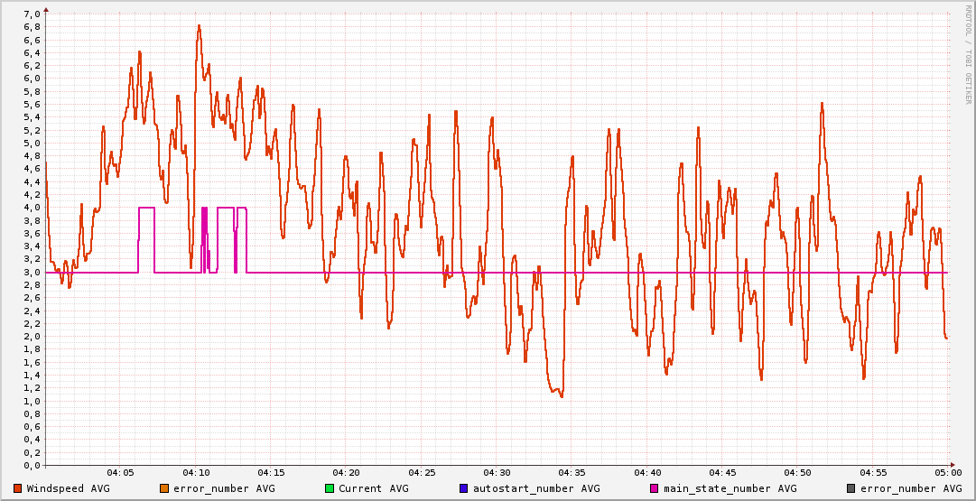
Task: Click the Windspeed AVG legend label
Action: pos(69,488)
